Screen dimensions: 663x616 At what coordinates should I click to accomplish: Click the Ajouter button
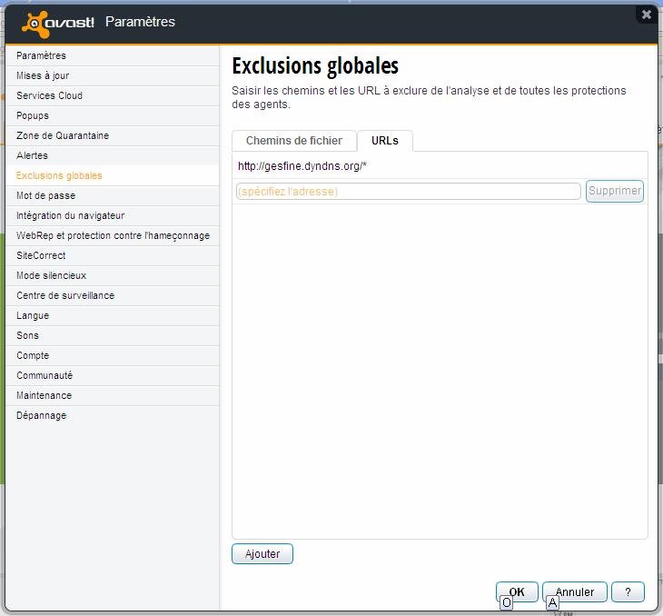(262, 553)
